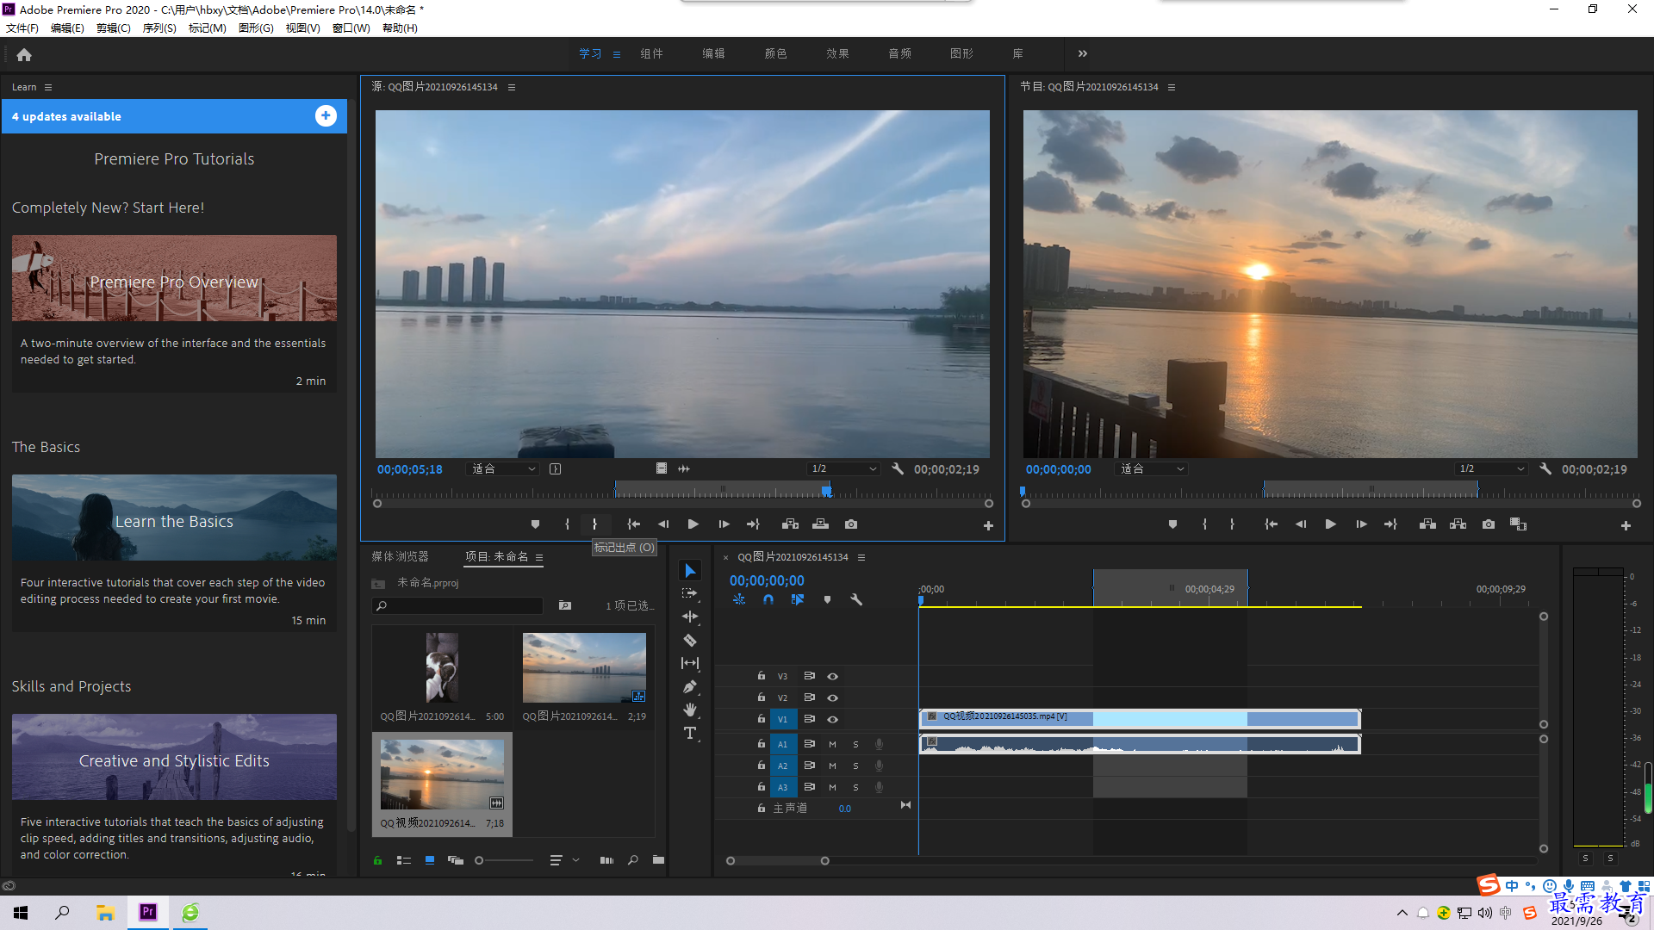Mute audio track A1
1654x930 pixels.
(x=832, y=744)
